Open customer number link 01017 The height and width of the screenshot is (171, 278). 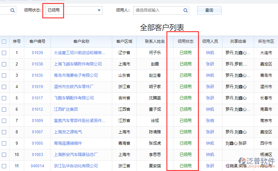click(x=37, y=98)
